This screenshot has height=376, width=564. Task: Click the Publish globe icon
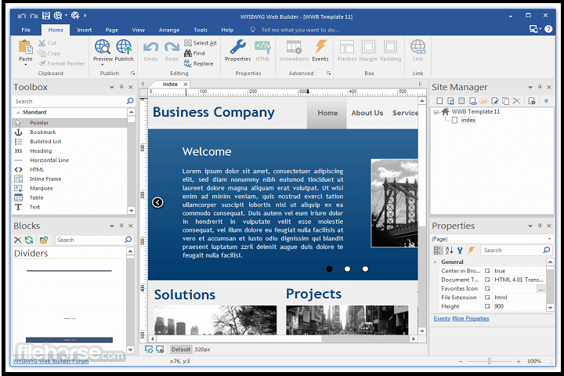coord(124,48)
